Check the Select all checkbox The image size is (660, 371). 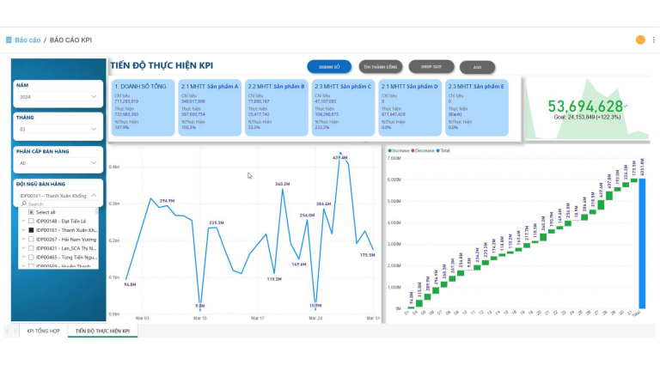point(32,212)
